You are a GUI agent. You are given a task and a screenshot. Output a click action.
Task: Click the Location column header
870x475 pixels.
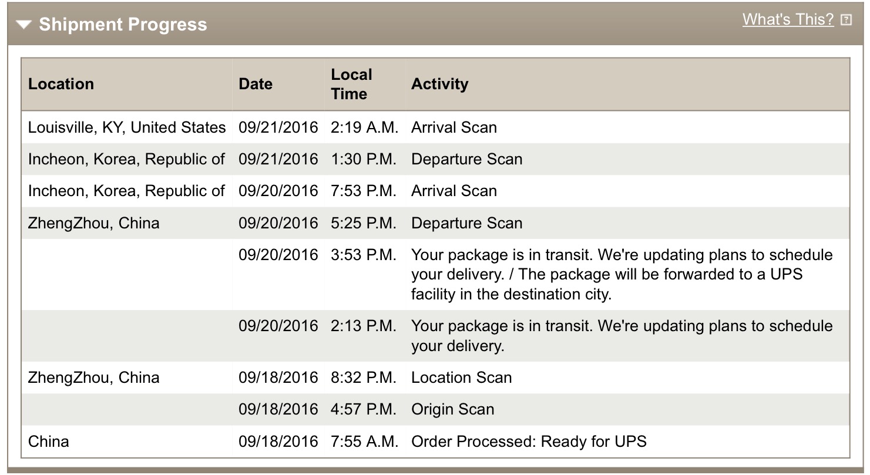pos(61,84)
